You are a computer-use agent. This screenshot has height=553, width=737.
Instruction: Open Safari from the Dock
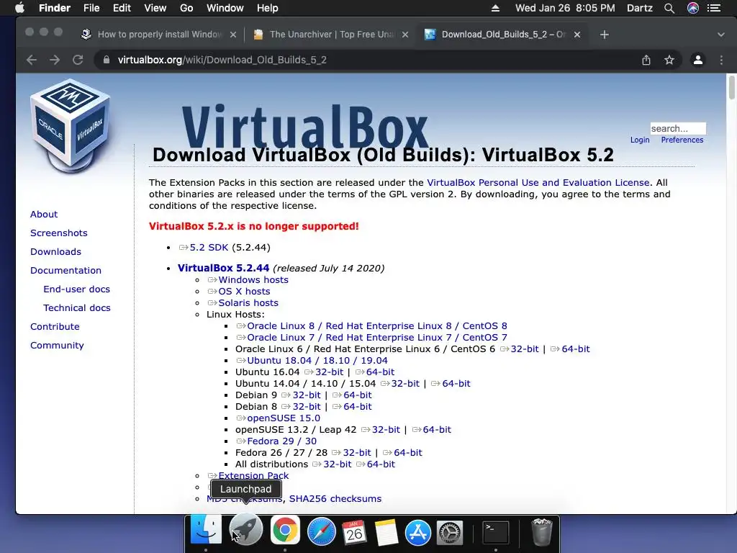point(322,531)
